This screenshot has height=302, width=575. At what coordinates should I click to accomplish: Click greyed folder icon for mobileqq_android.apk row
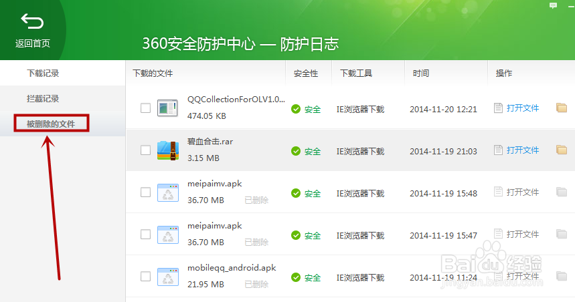tap(562, 276)
